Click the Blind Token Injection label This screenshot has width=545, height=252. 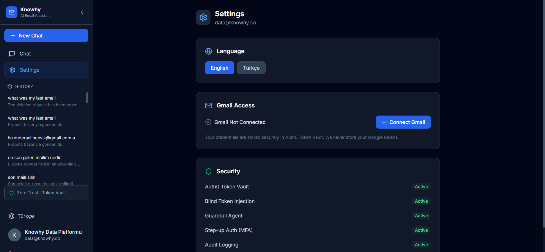click(x=230, y=201)
